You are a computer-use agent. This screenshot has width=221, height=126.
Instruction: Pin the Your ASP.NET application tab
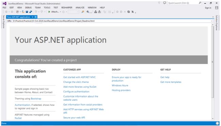[33, 17]
